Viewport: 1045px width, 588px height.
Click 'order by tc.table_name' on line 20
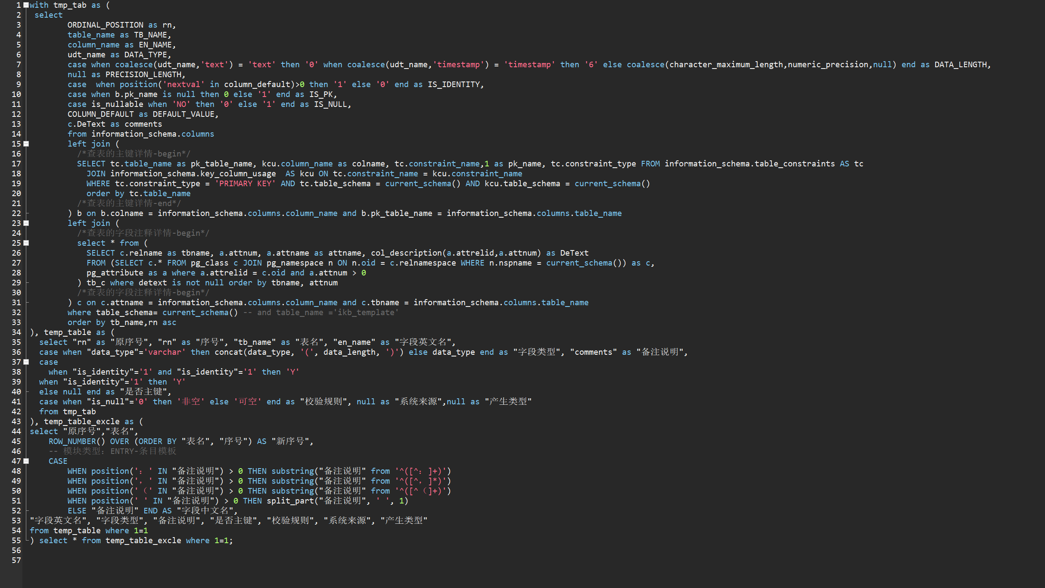tap(139, 194)
